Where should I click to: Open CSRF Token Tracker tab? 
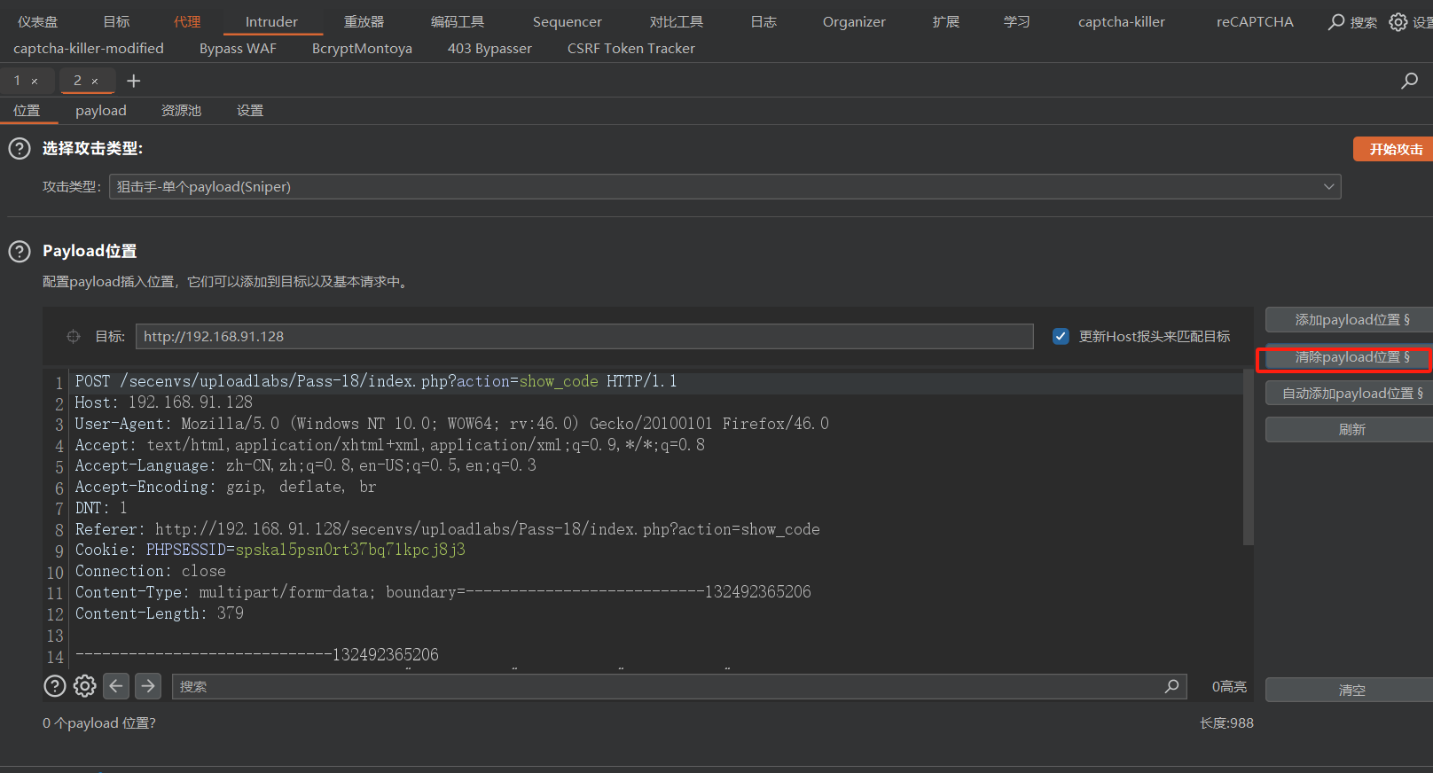(x=631, y=48)
